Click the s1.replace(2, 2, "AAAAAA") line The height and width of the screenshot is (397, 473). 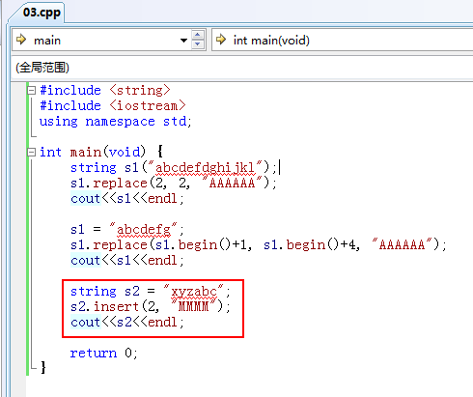point(174,183)
